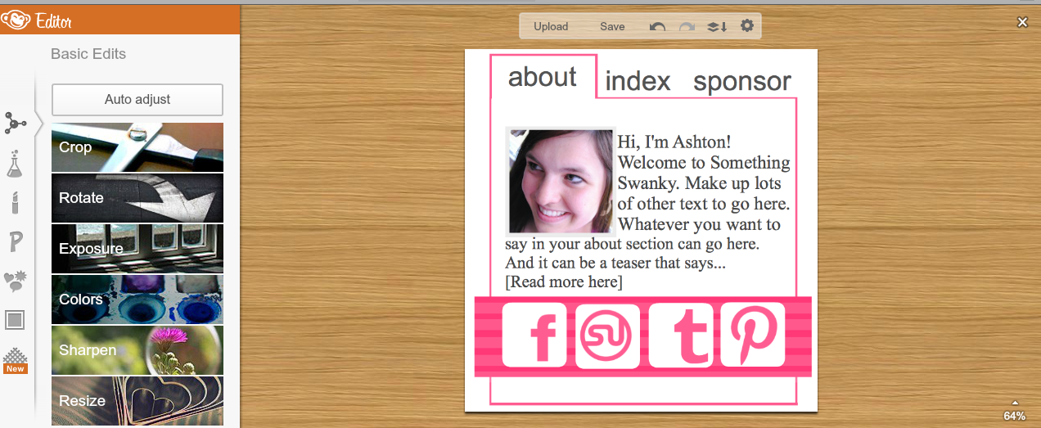Screen dimensions: 1041x428
Task: Open the Touch Up lipstick icon
Action: [x=15, y=203]
